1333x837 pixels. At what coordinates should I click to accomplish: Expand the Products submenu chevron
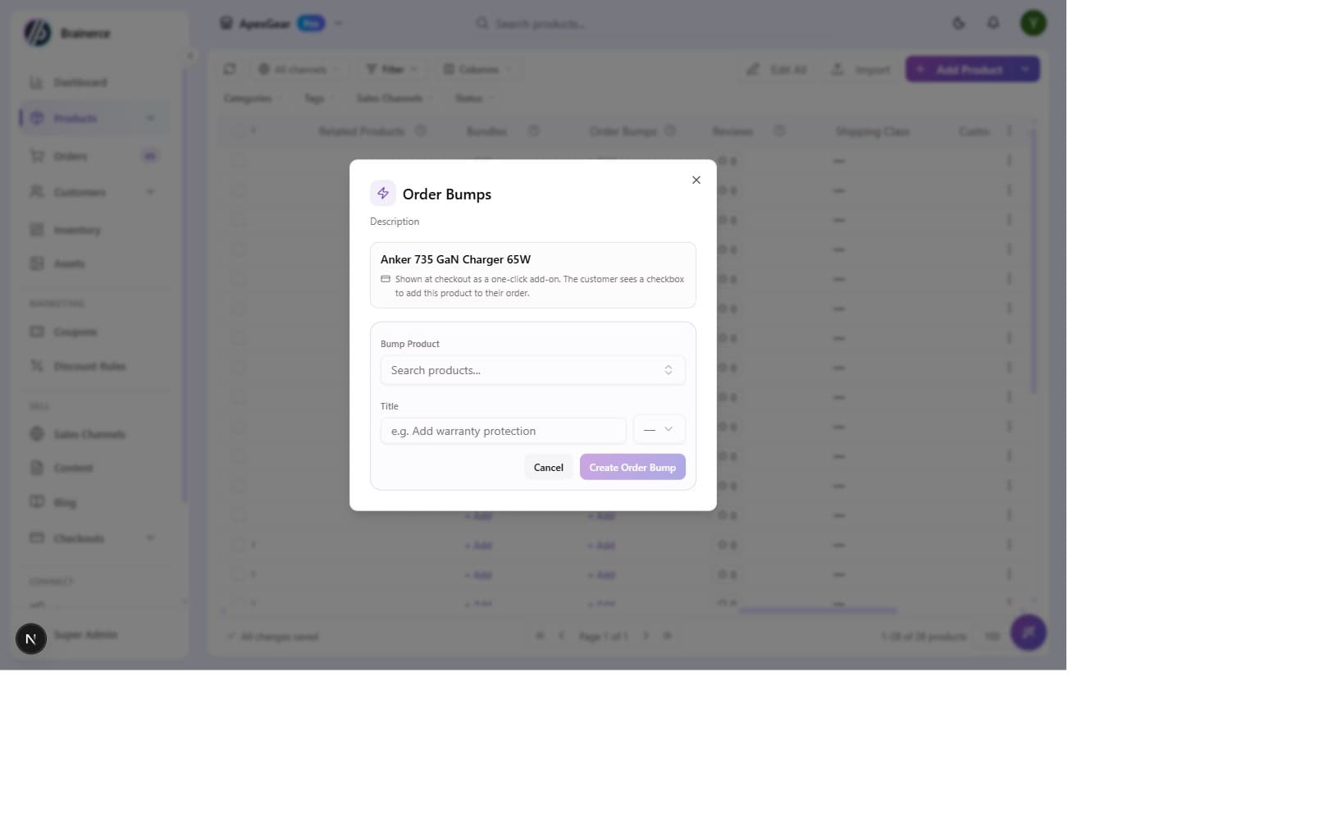150,118
